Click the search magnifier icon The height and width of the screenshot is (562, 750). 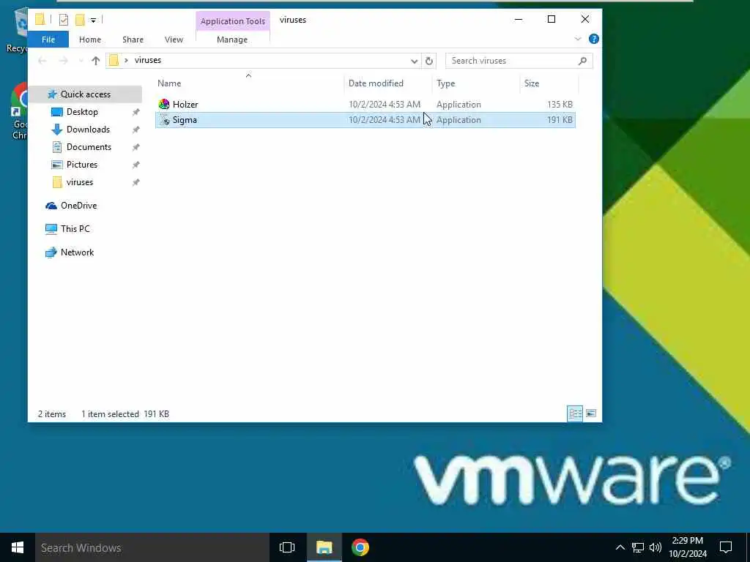582,61
